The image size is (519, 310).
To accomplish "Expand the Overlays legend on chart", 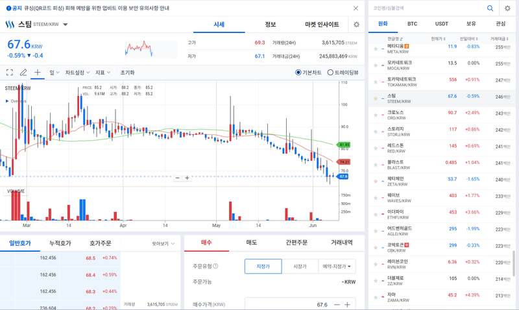I will (x=16, y=101).
